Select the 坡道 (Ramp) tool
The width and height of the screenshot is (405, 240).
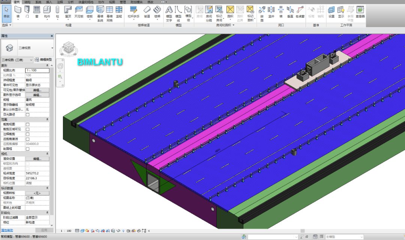(x=147, y=12)
